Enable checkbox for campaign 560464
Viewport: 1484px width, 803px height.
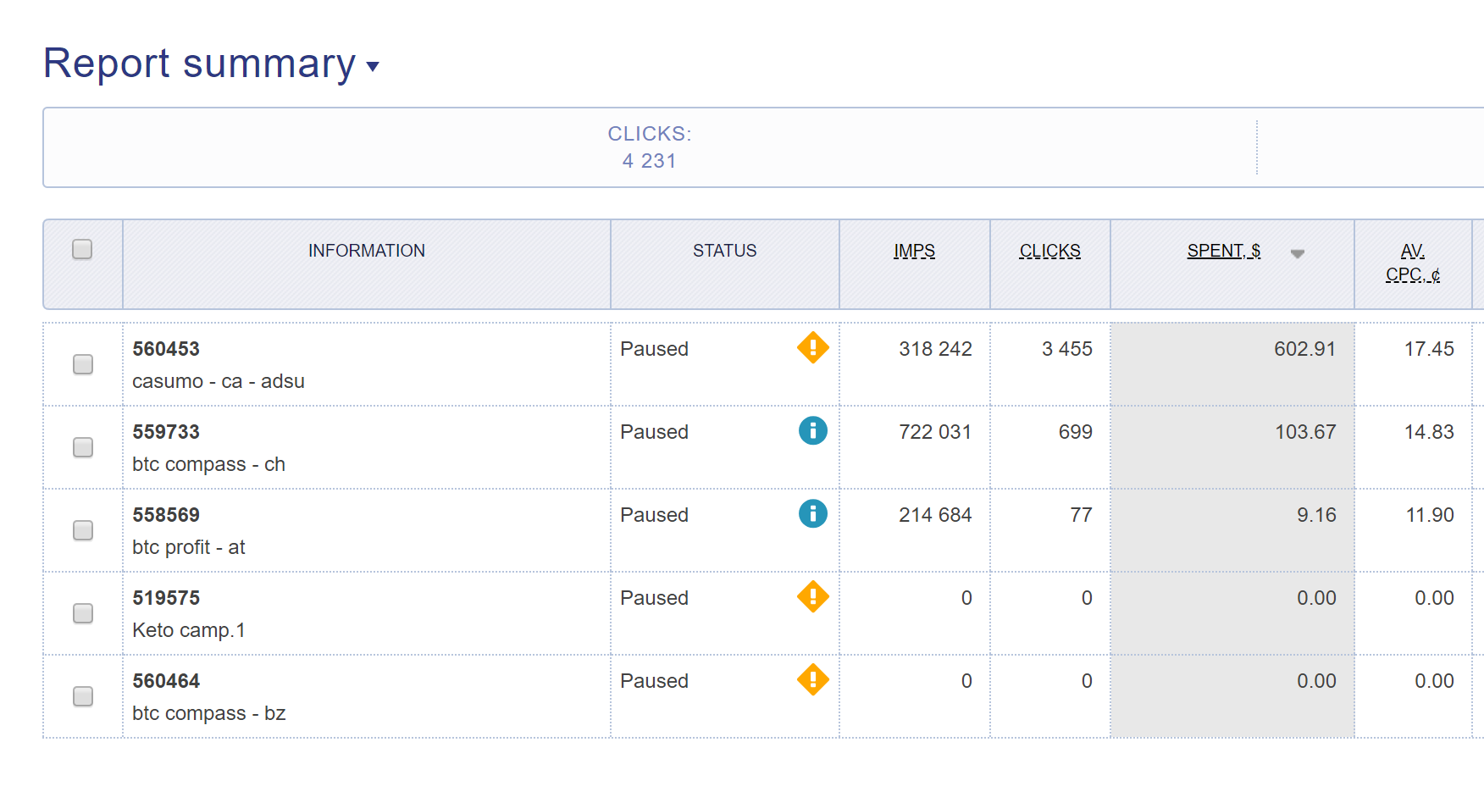tap(83, 696)
